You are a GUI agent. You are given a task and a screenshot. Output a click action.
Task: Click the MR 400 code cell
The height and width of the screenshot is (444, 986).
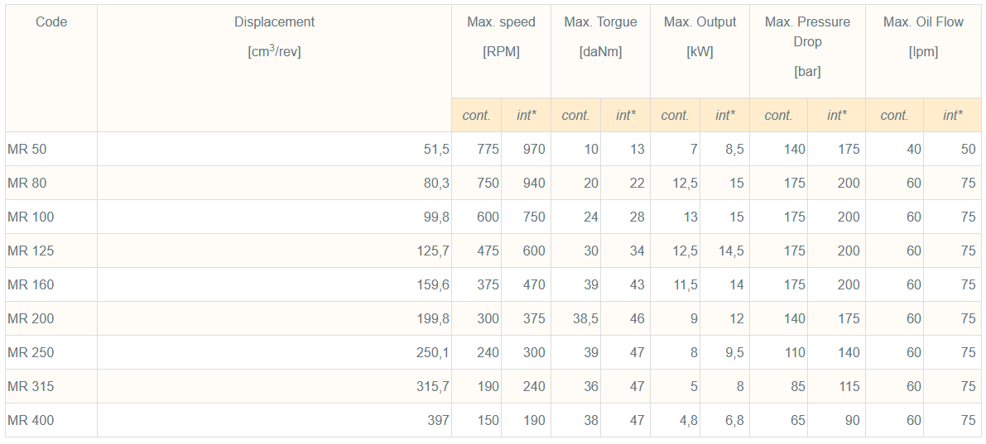click(x=31, y=421)
